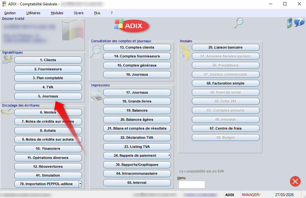Open the blue question mark help icon

[299, 23]
